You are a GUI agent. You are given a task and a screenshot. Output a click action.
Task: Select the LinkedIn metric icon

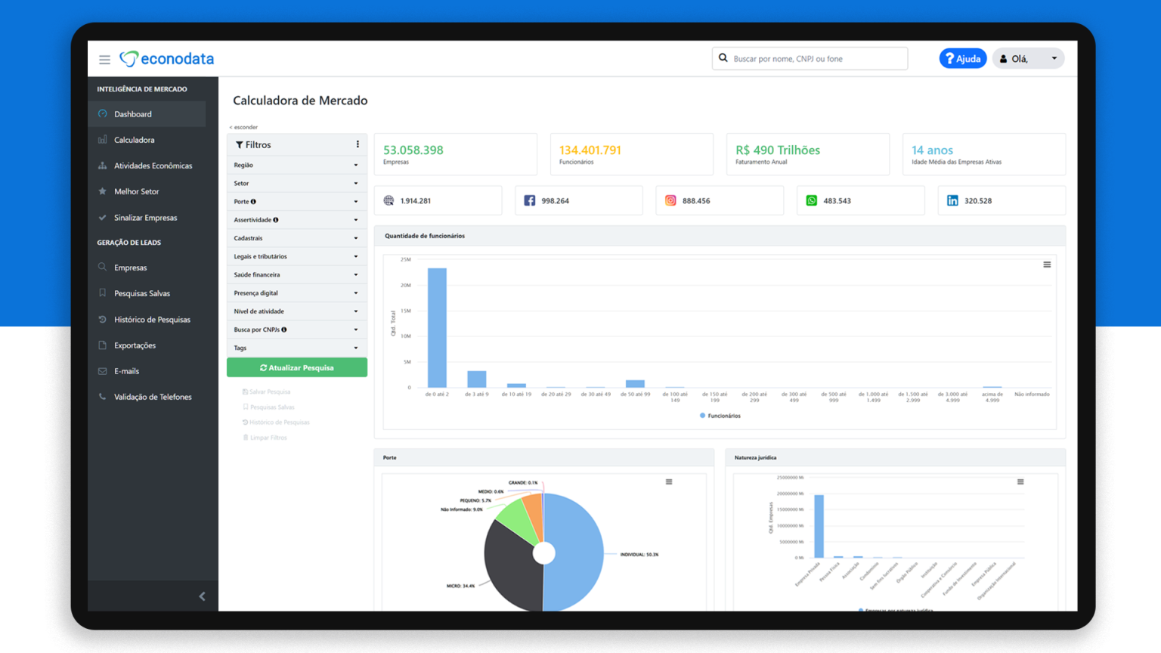tap(952, 200)
